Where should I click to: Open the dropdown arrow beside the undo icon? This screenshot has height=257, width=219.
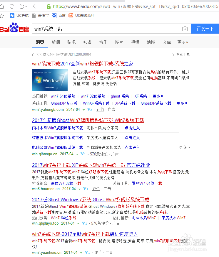pos(26,6)
